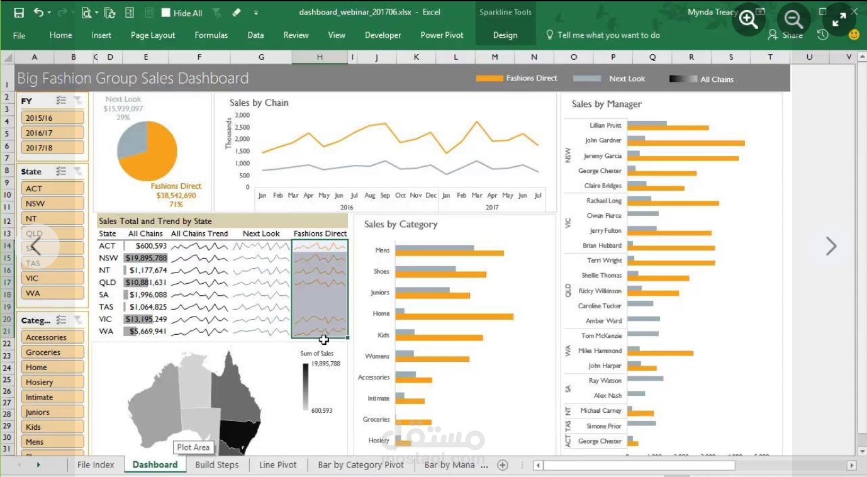Enable multi-select on the FY slicer
Viewport: 867px width, 477px height.
coord(61,100)
